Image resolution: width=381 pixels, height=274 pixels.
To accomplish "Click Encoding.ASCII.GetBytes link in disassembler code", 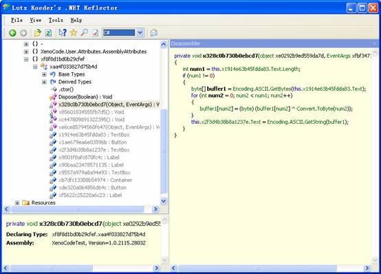I will tap(262, 89).
